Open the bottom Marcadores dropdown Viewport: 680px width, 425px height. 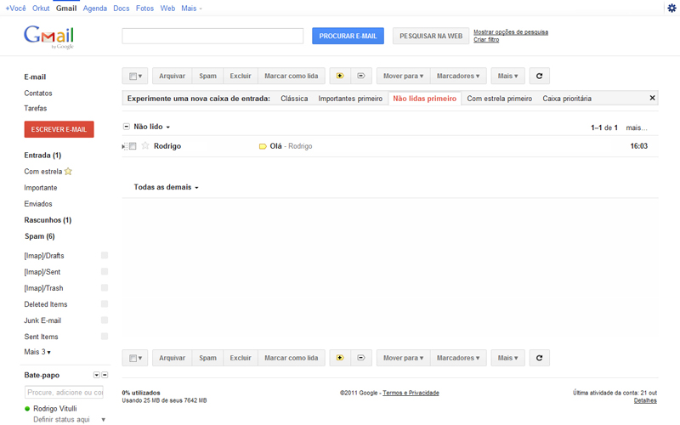[x=458, y=358]
